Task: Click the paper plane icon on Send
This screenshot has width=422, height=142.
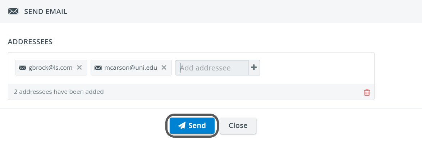Action: click(182, 125)
